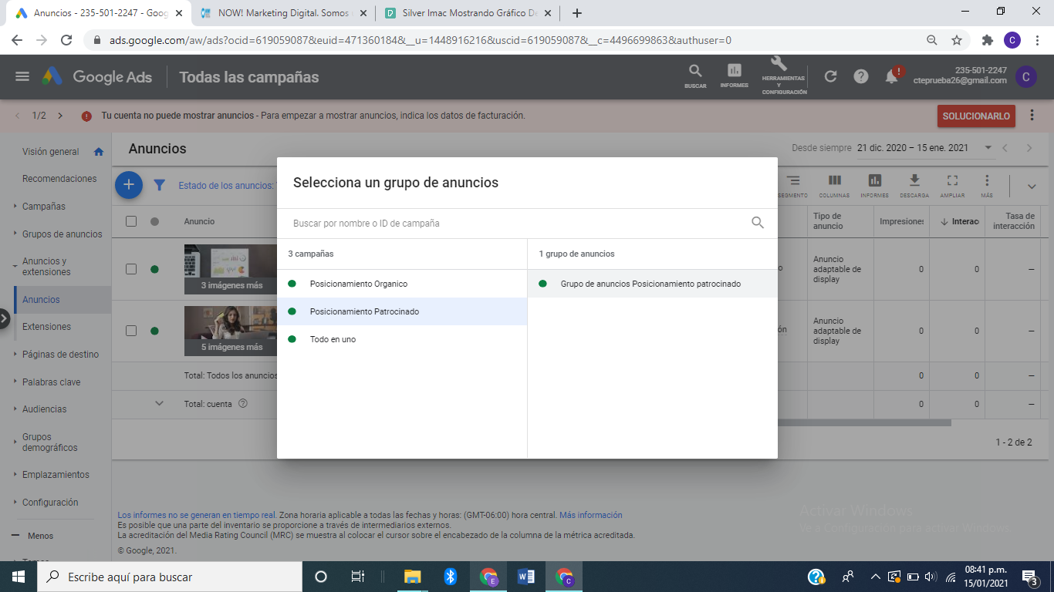Open the Buscar search tool
Image resolution: width=1054 pixels, height=592 pixels.
[695, 76]
